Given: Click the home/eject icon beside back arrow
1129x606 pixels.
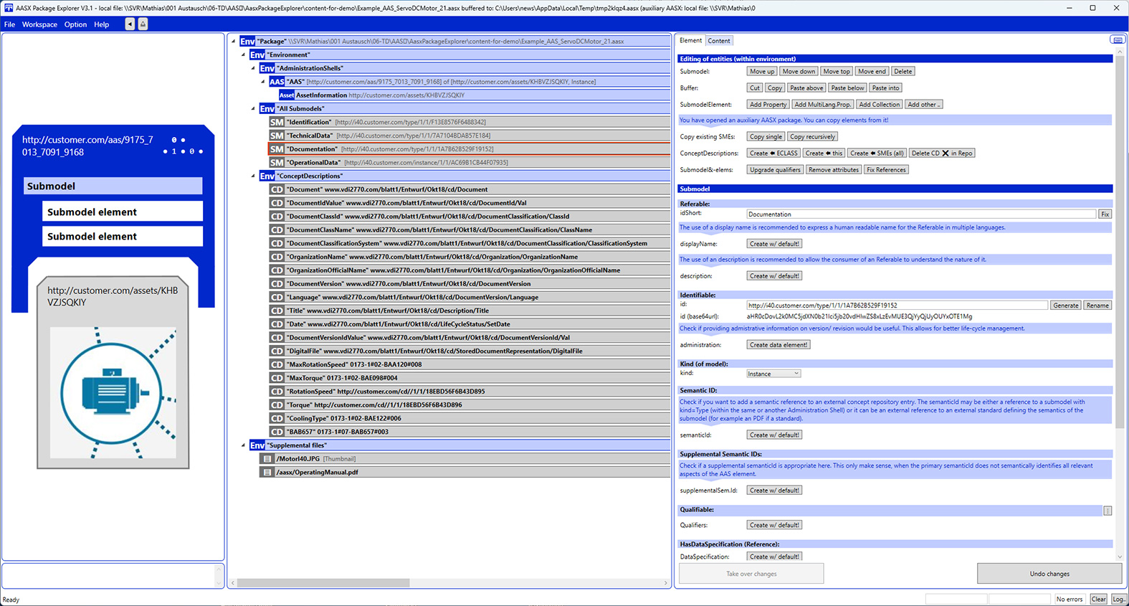Looking at the screenshot, I should tap(143, 24).
